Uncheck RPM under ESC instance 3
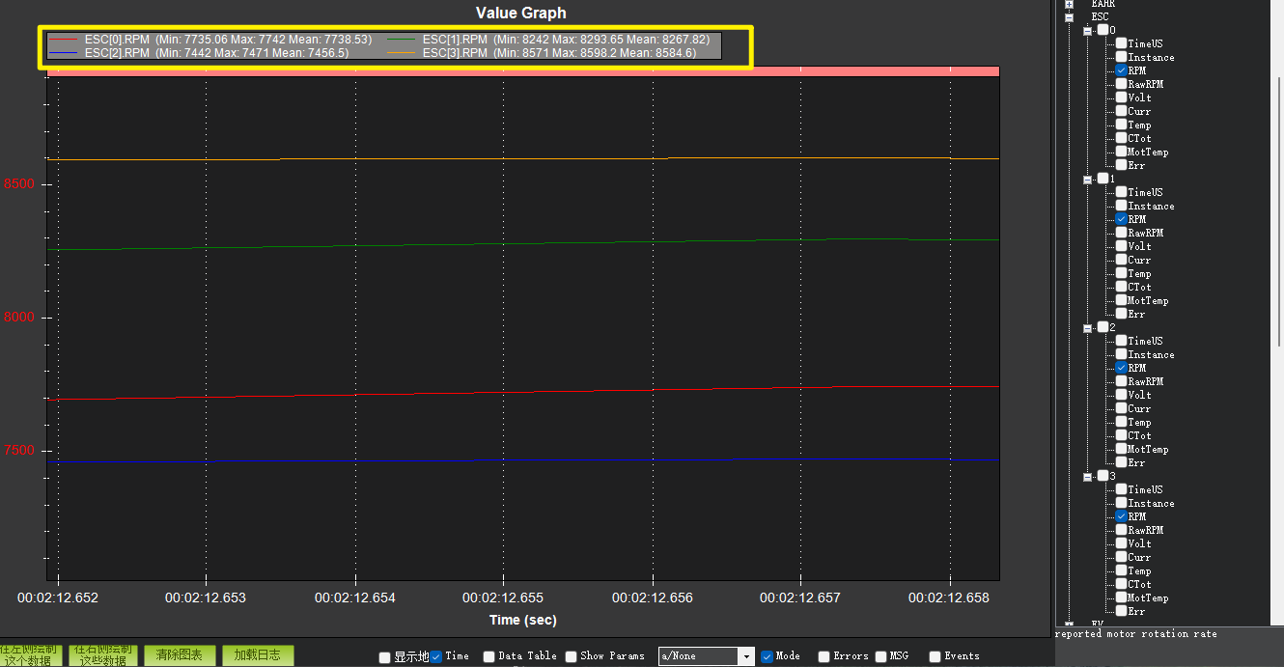The width and height of the screenshot is (1284, 667). [1121, 516]
